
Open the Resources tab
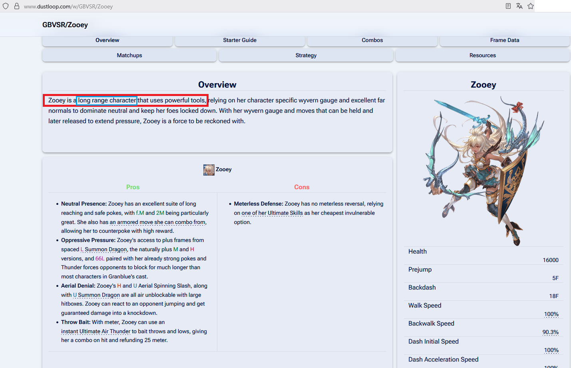[483, 56]
